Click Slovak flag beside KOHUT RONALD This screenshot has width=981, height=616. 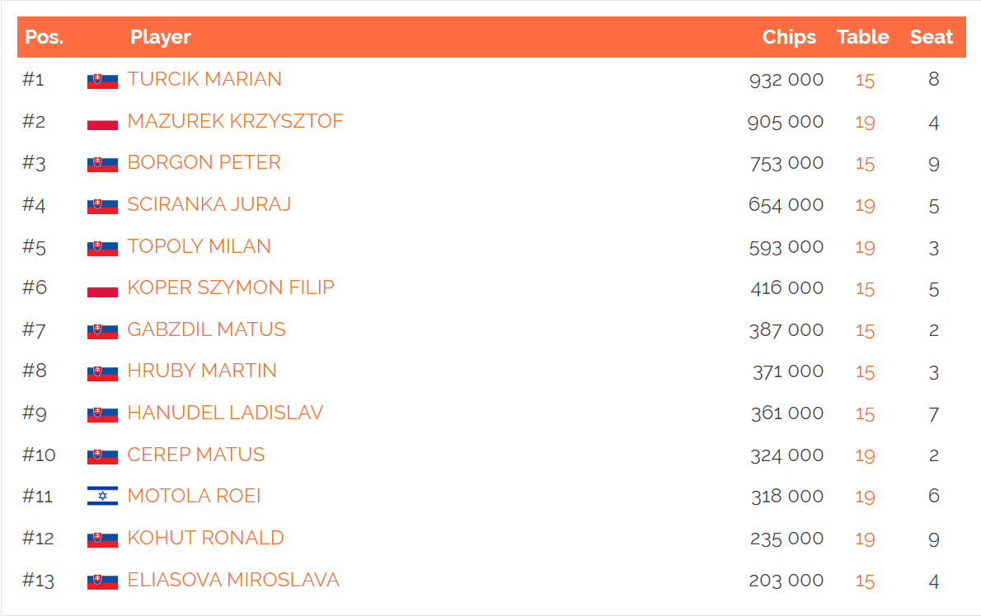tap(102, 539)
